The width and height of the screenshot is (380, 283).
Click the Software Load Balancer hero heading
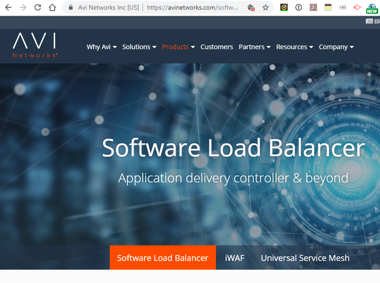click(233, 147)
